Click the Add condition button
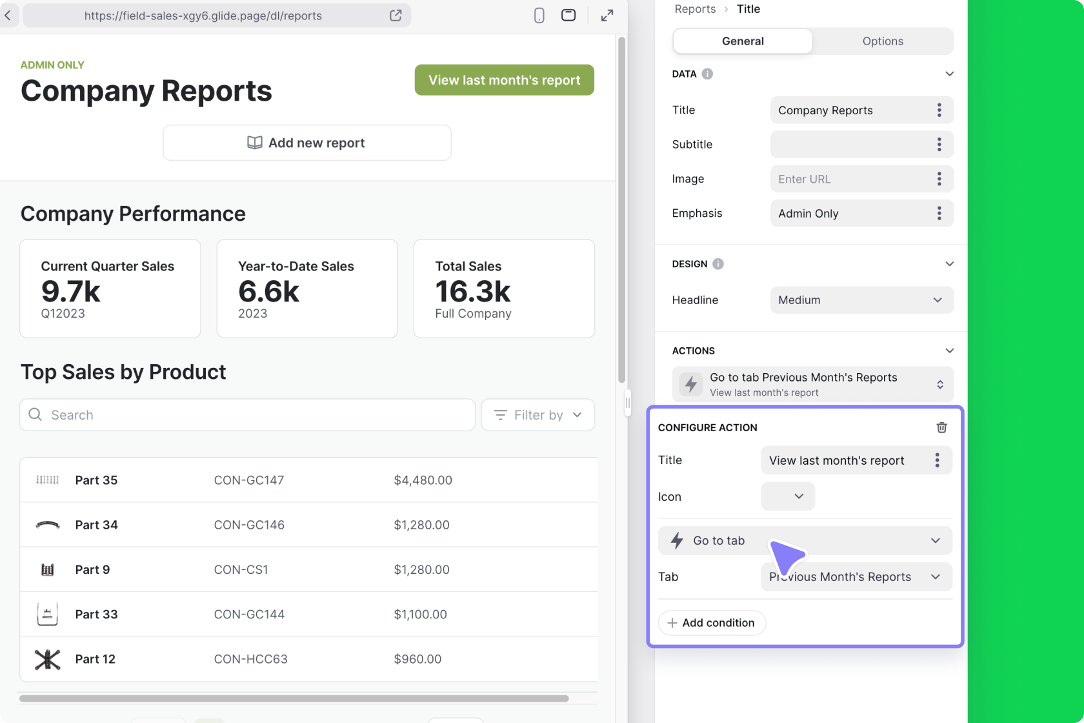This screenshot has height=723, width=1084. 711,623
